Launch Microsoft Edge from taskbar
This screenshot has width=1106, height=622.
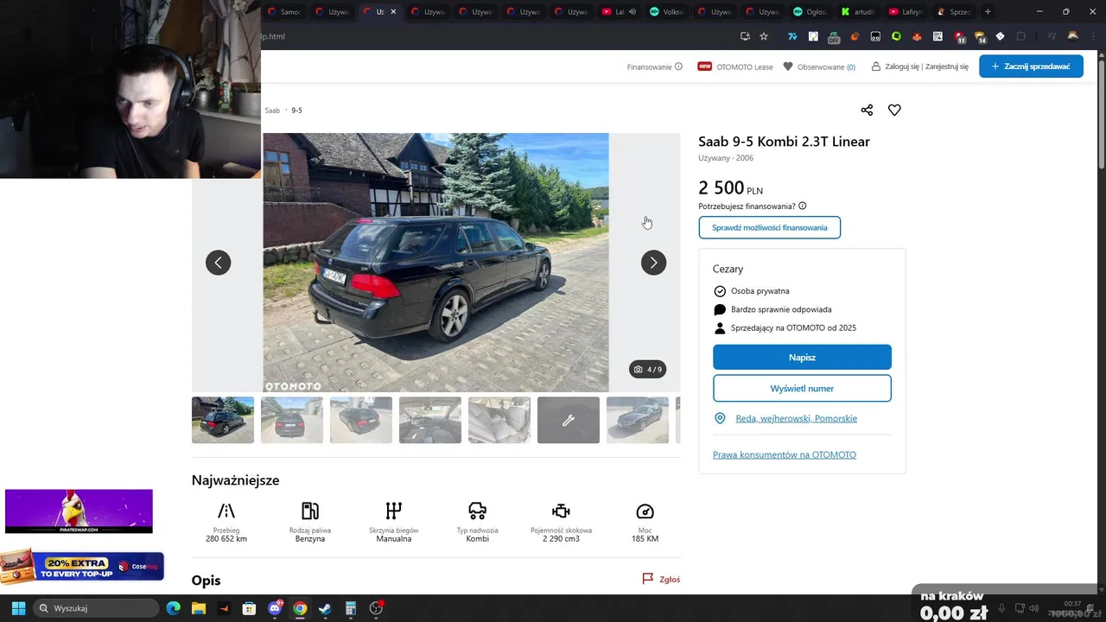pyautogui.click(x=173, y=608)
